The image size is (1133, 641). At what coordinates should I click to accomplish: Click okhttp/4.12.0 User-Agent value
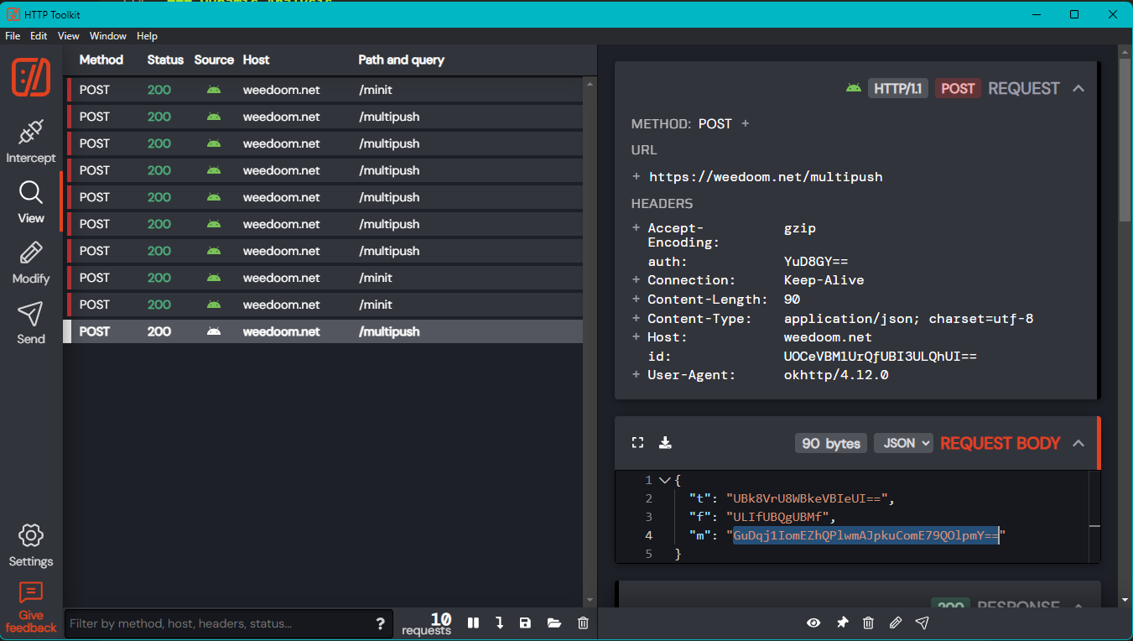pos(836,375)
